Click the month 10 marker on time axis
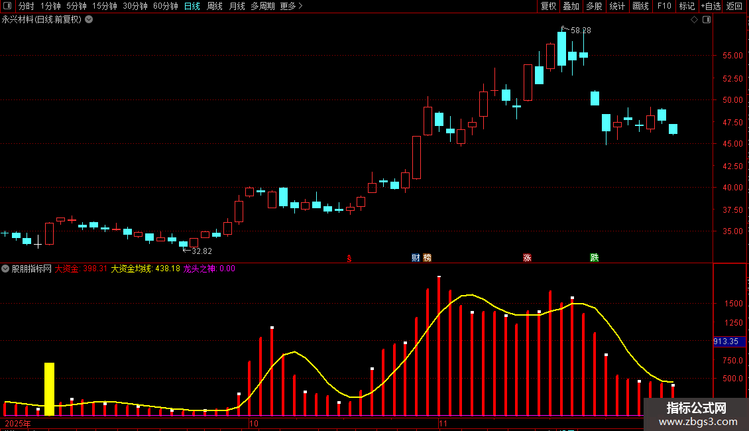The width and height of the screenshot is (749, 431). click(x=254, y=423)
